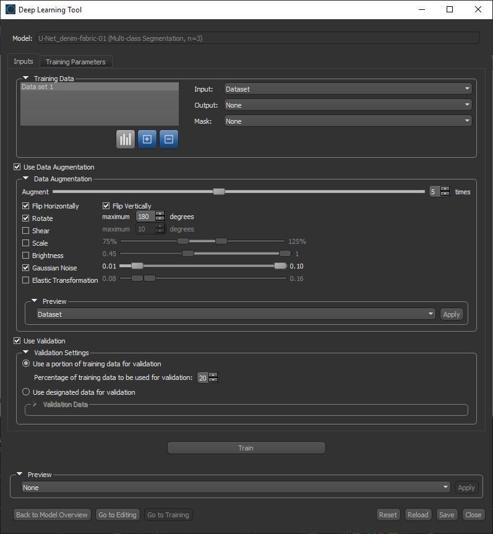The height and width of the screenshot is (534, 493).
Task: Click the Back to Model Overview button
Action: 52,515
